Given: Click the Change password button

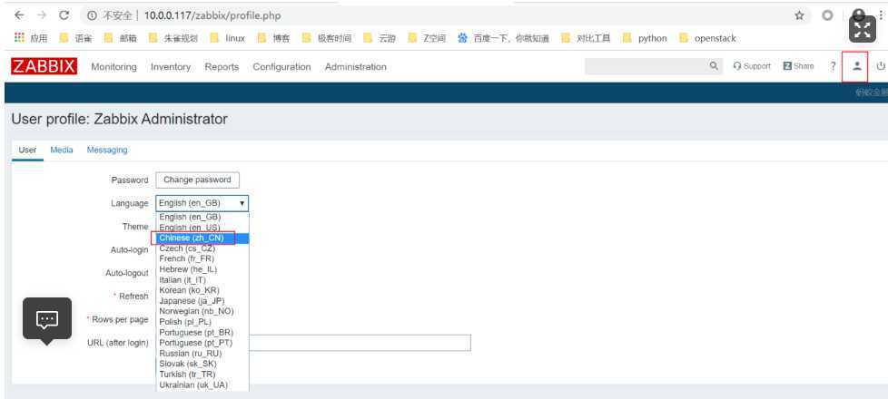Looking at the screenshot, I should [197, 180].
